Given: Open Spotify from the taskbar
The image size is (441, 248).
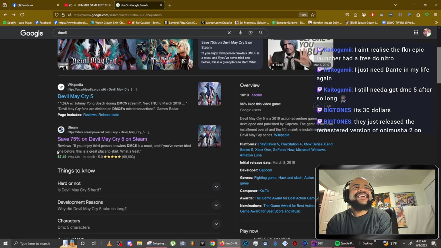Looking at the screenshot, I should [345, 244].
